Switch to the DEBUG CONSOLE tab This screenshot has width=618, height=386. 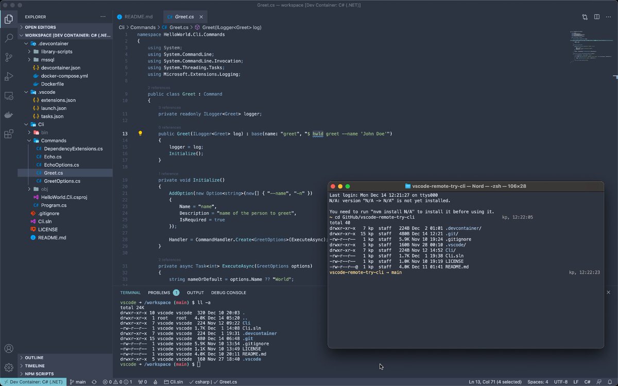228,292
